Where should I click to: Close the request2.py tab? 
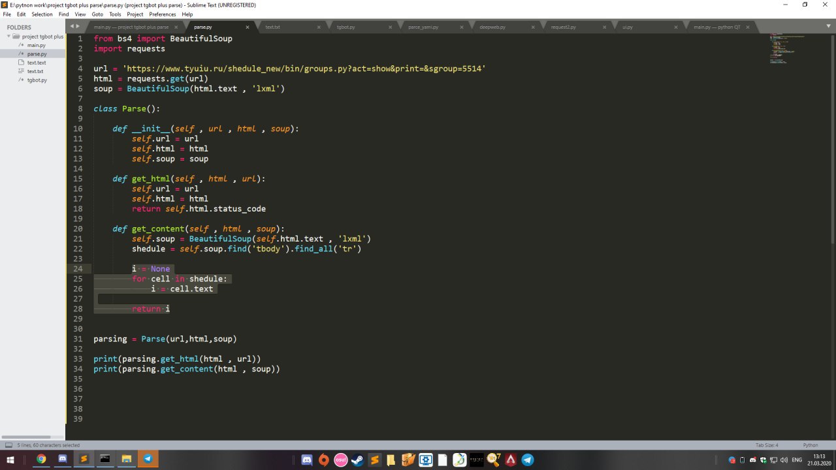pos(604,27)
